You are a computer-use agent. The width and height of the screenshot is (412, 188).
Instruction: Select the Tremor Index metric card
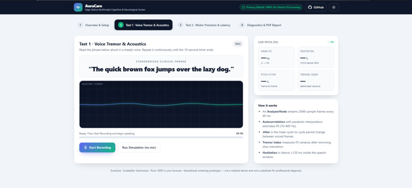point(316,80)
